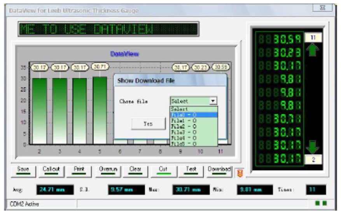
Task: Select File2 - 0 from the list
Action: [x=194, y=126]
